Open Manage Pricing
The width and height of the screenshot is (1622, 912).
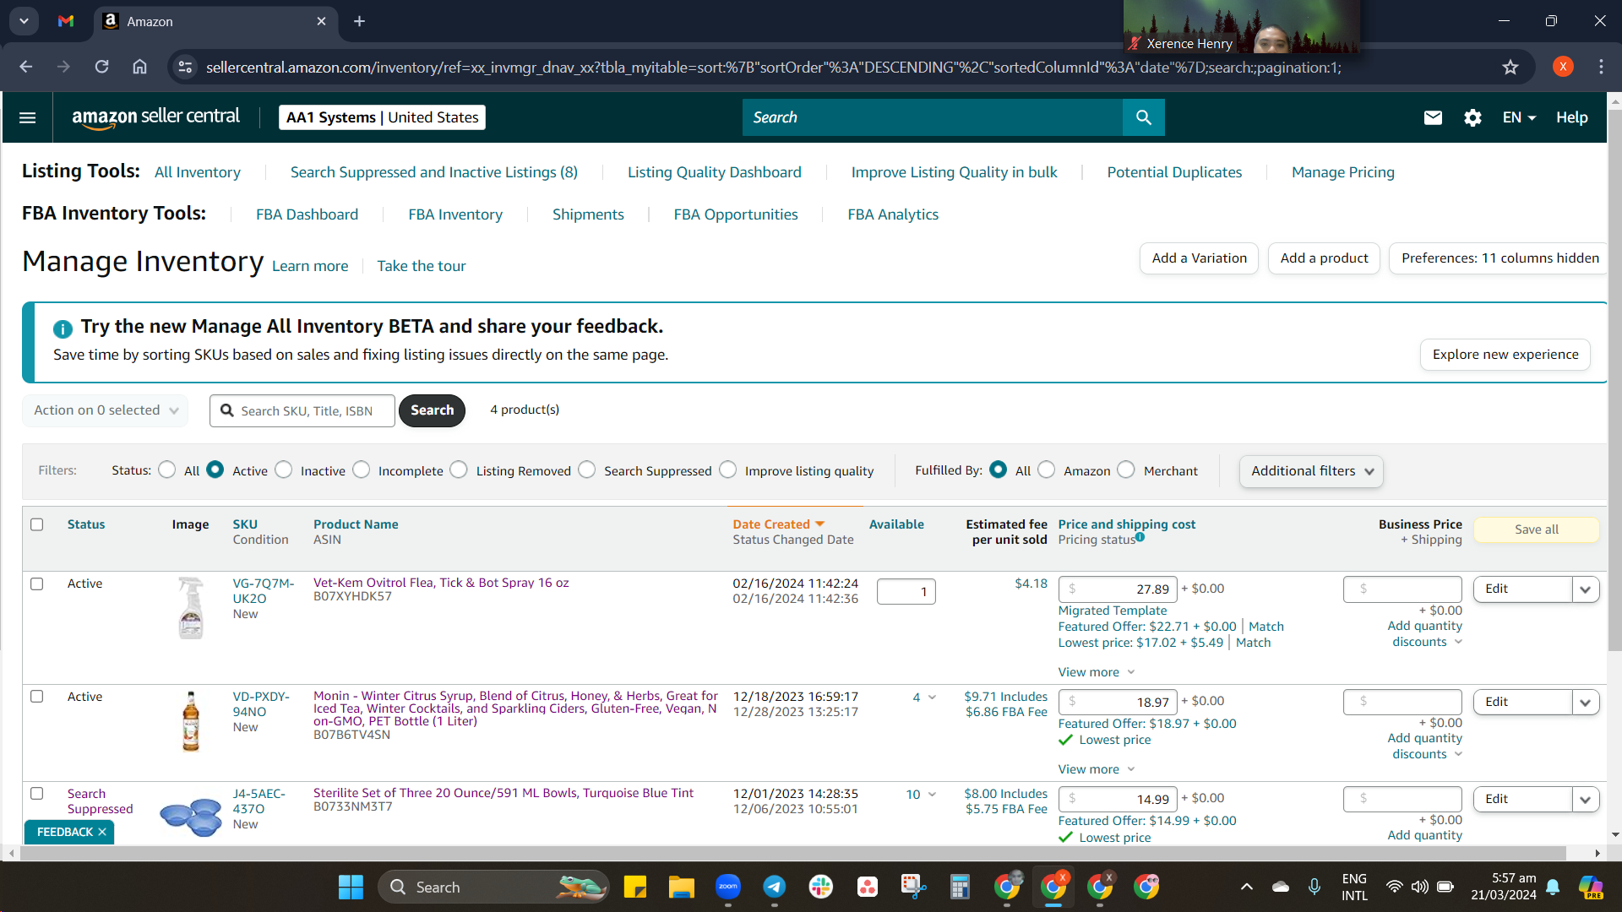pos(1343,172)
